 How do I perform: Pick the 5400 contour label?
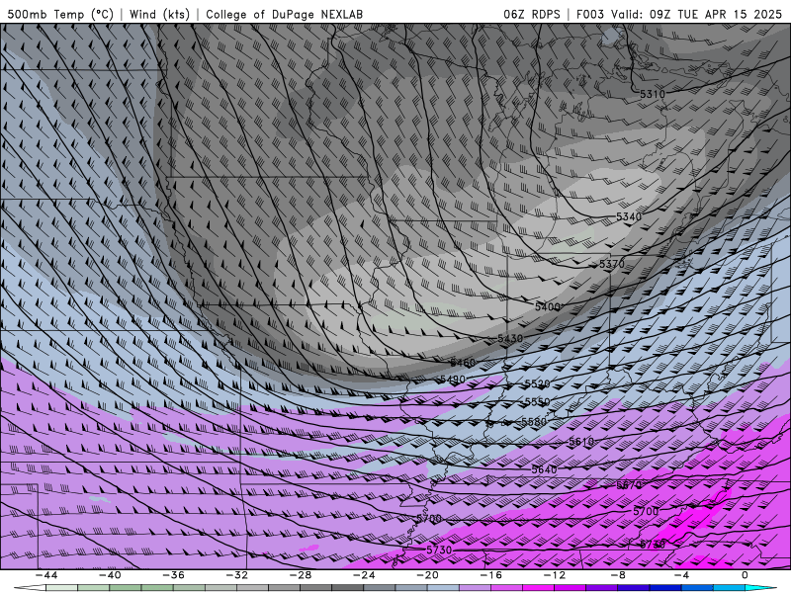point(548,306)
